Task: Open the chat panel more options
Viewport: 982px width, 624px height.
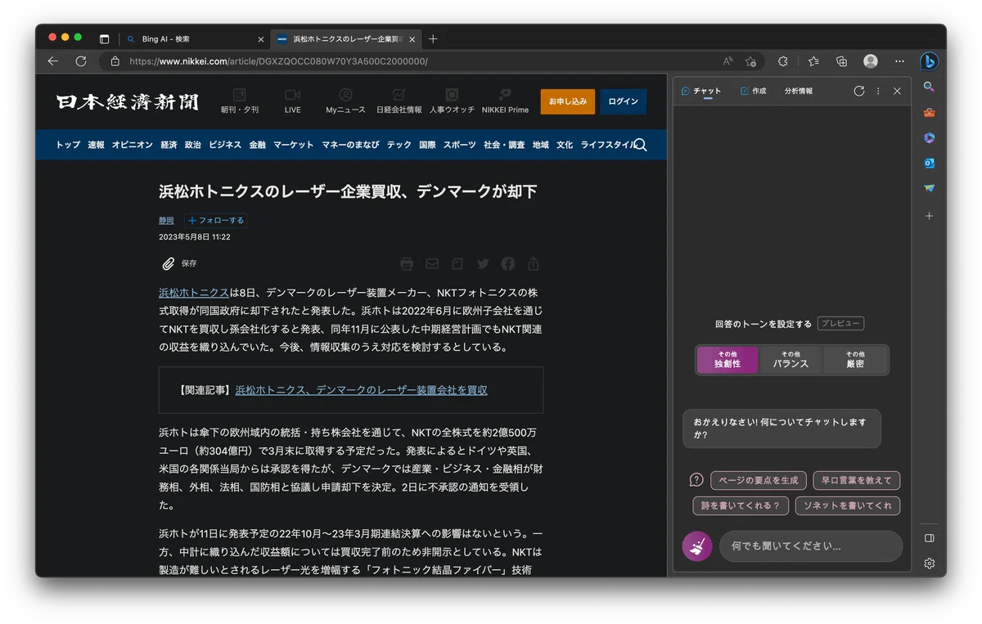Action: pos(878,91)
